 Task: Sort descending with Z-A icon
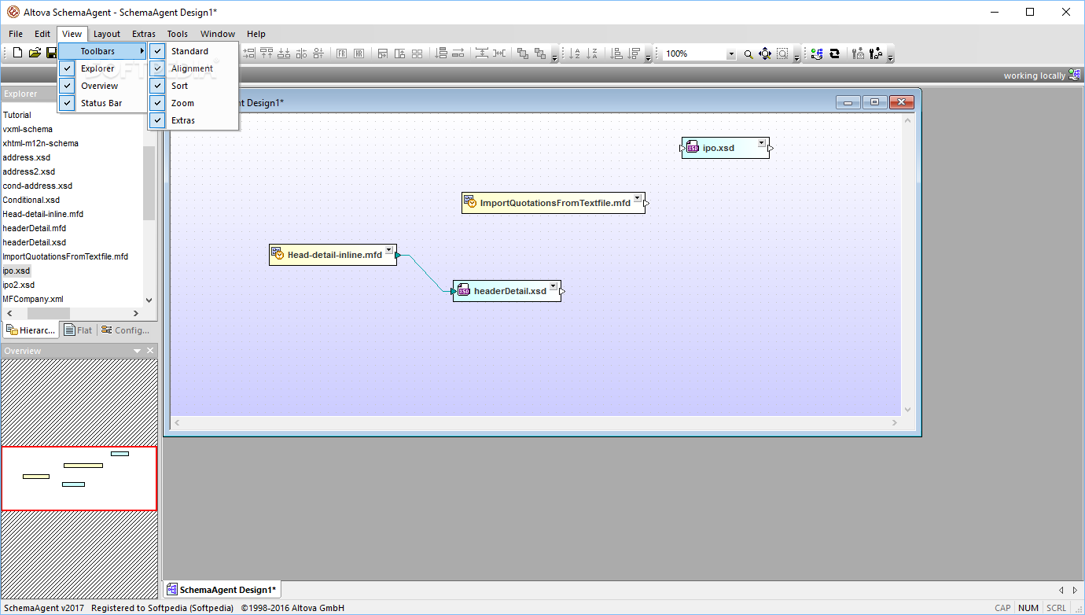point(592,53)
